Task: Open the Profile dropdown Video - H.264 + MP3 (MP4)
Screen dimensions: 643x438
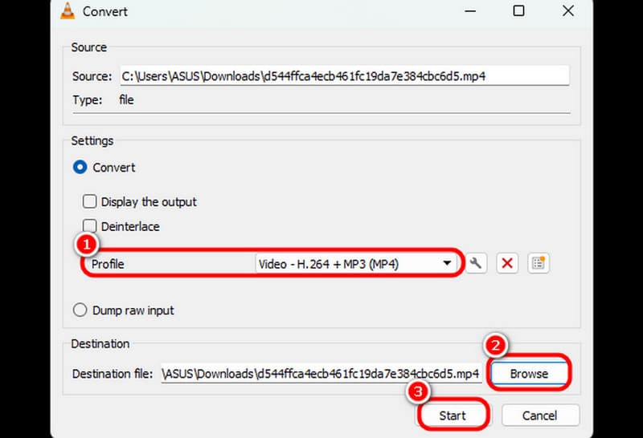Action: pyautogui.click(x=355, y=264)
